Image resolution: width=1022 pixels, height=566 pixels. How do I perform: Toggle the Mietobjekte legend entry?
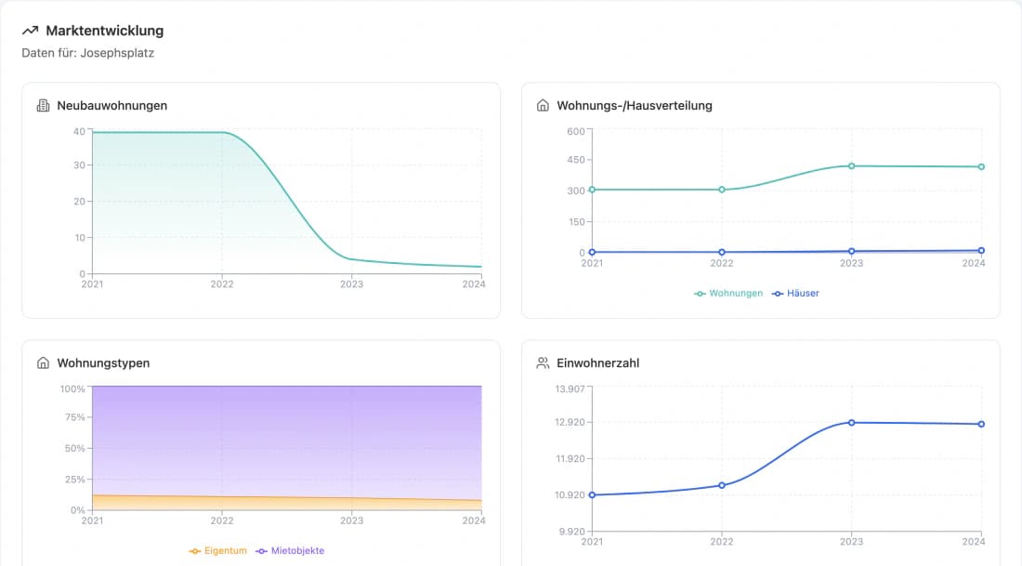pos(290,551)
